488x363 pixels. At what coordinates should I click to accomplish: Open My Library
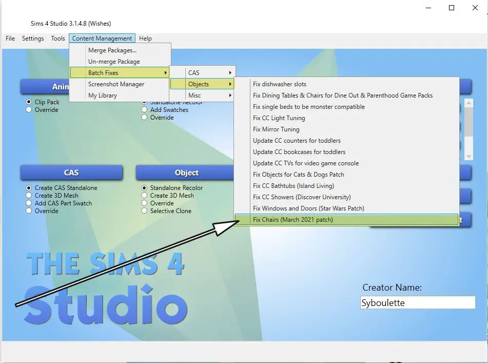120,95
